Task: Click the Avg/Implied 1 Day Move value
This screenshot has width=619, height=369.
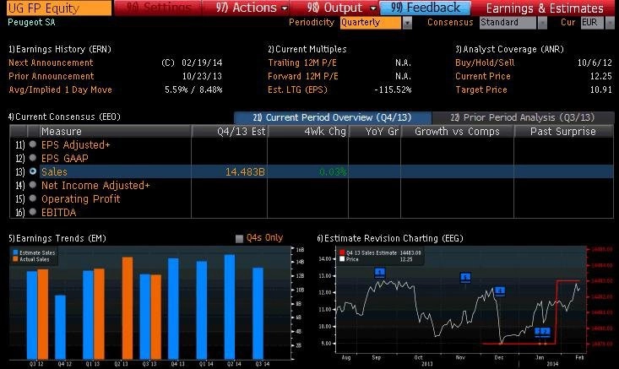Action: pos(193,90)
